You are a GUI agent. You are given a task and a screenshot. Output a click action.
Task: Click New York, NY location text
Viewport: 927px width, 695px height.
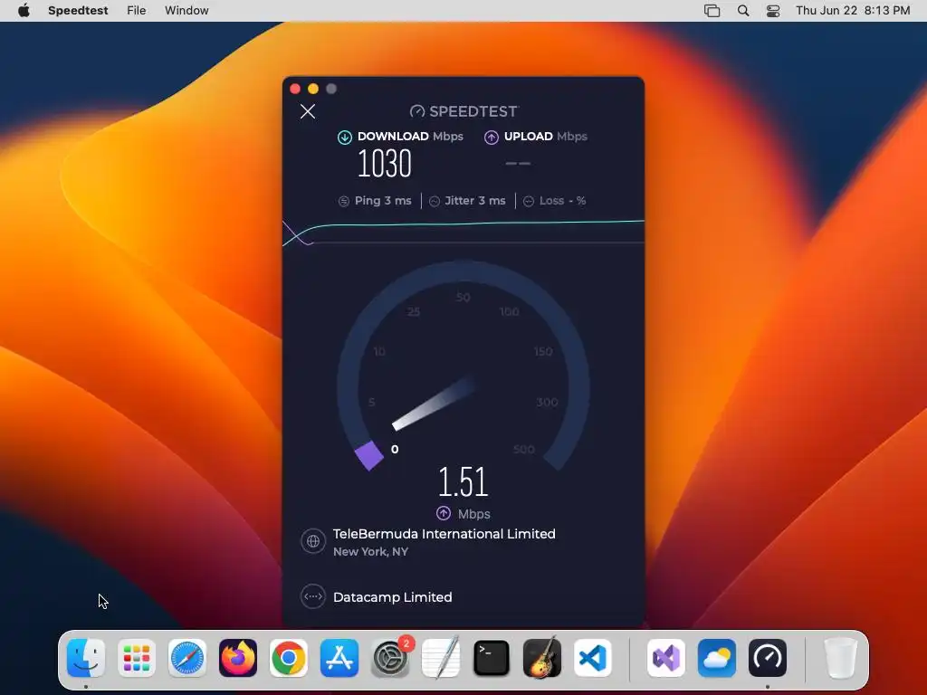pos(370,551)
